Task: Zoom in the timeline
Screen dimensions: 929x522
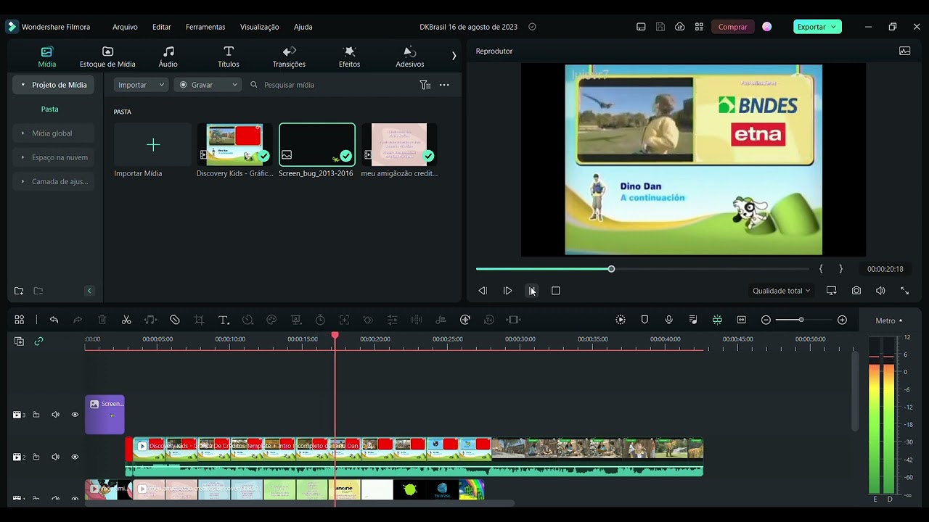Action: (842, 320)
